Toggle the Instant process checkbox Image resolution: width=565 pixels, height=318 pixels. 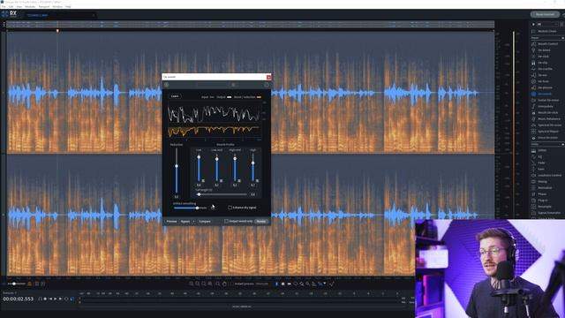231,284
